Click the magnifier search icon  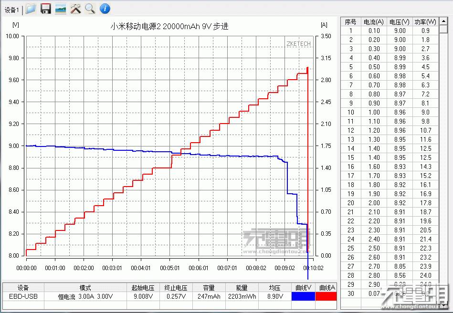point(90,9)
